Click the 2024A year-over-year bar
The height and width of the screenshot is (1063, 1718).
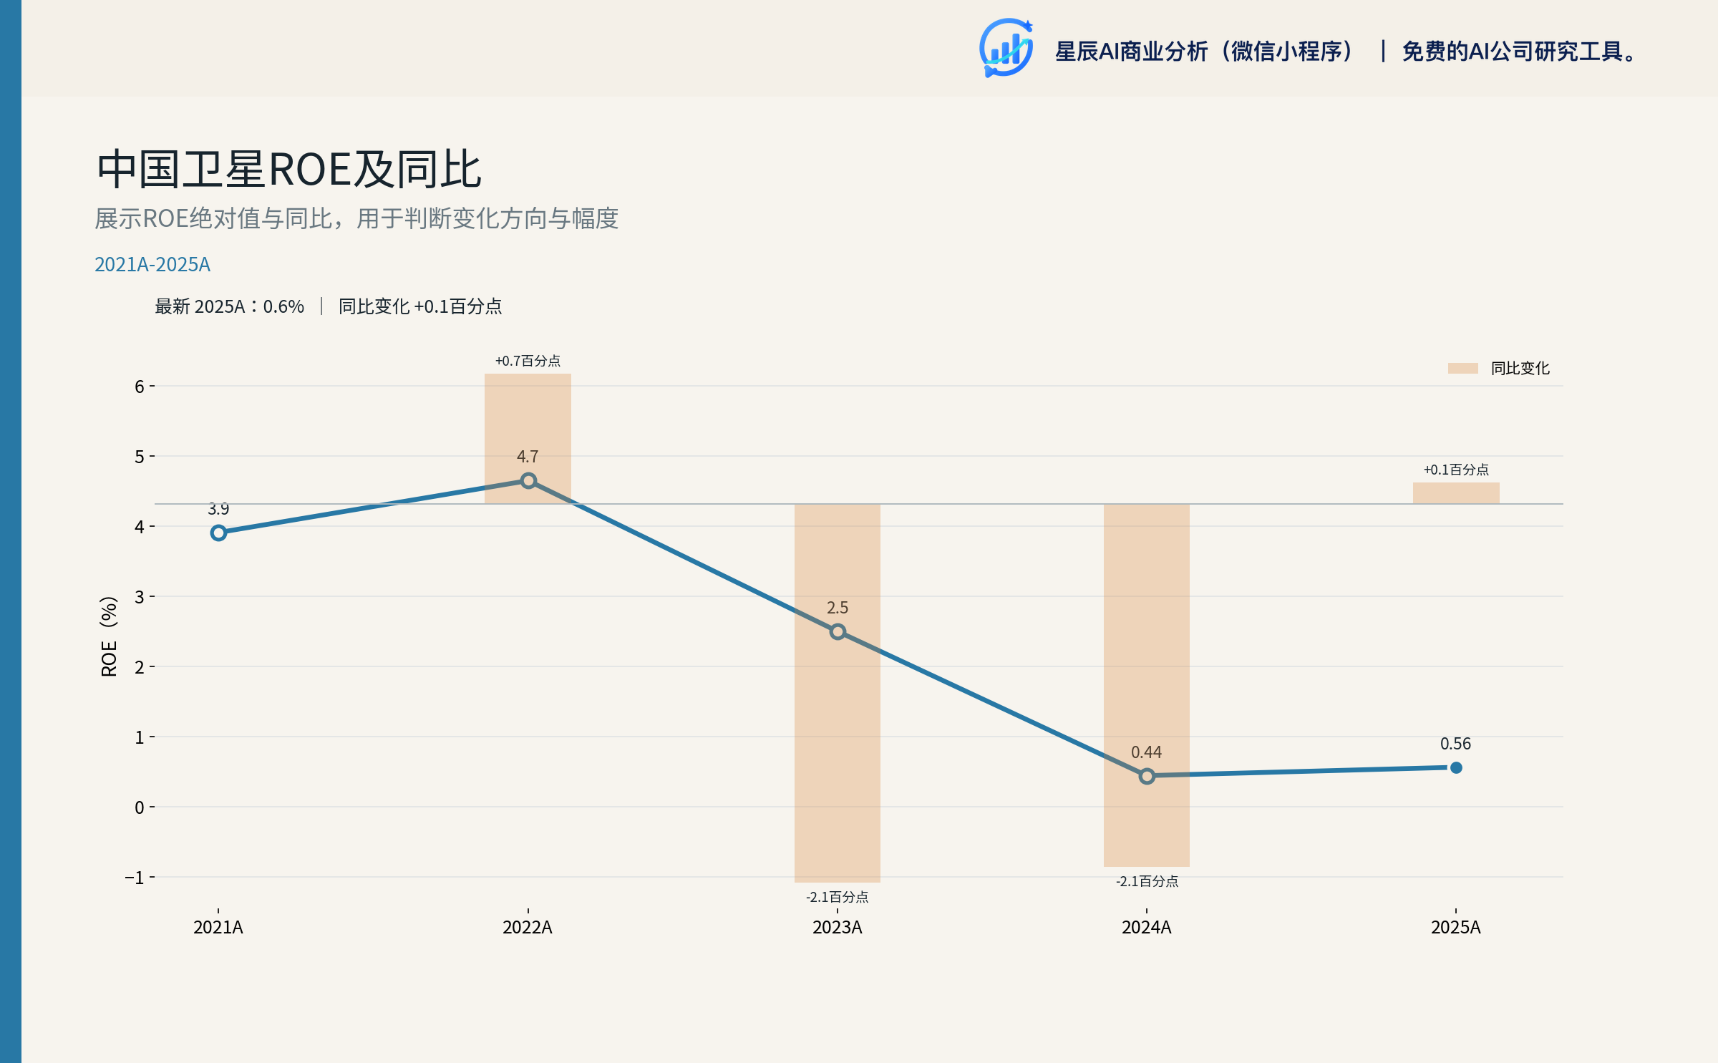1147,685
